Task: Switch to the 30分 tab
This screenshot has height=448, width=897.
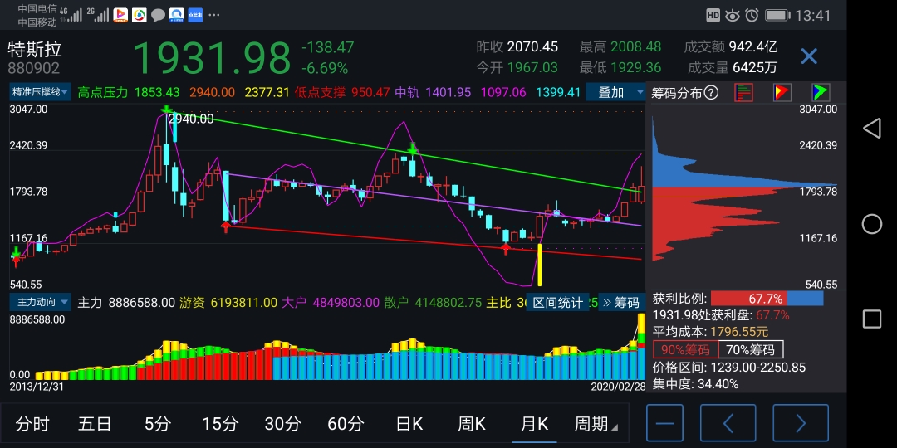Action: (x=282, y=424)
